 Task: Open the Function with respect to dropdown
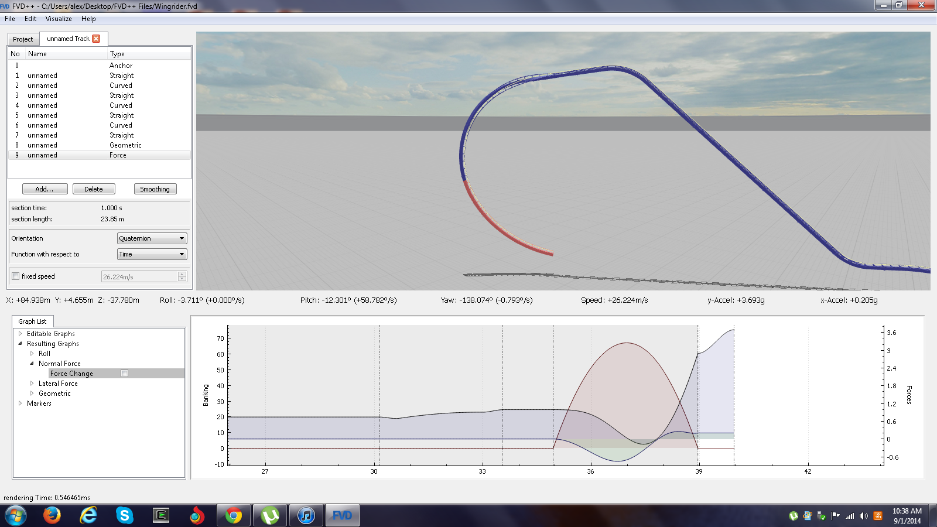[x=152, y=254]
